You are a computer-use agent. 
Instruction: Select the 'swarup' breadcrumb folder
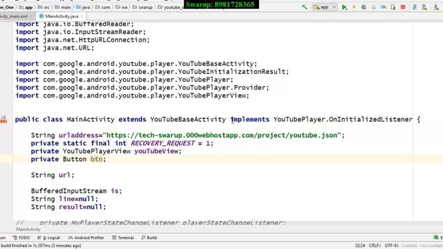point(143,8)
